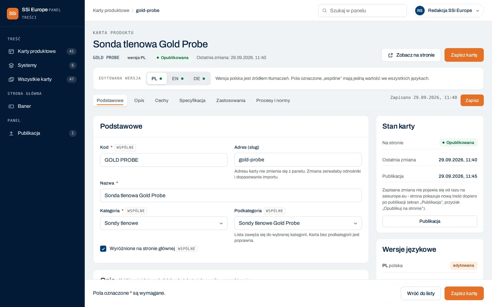Open Publikacja in the sidebar
Image resolution: width=492 pixels, height=307 pixels.
tap(42, 133)
